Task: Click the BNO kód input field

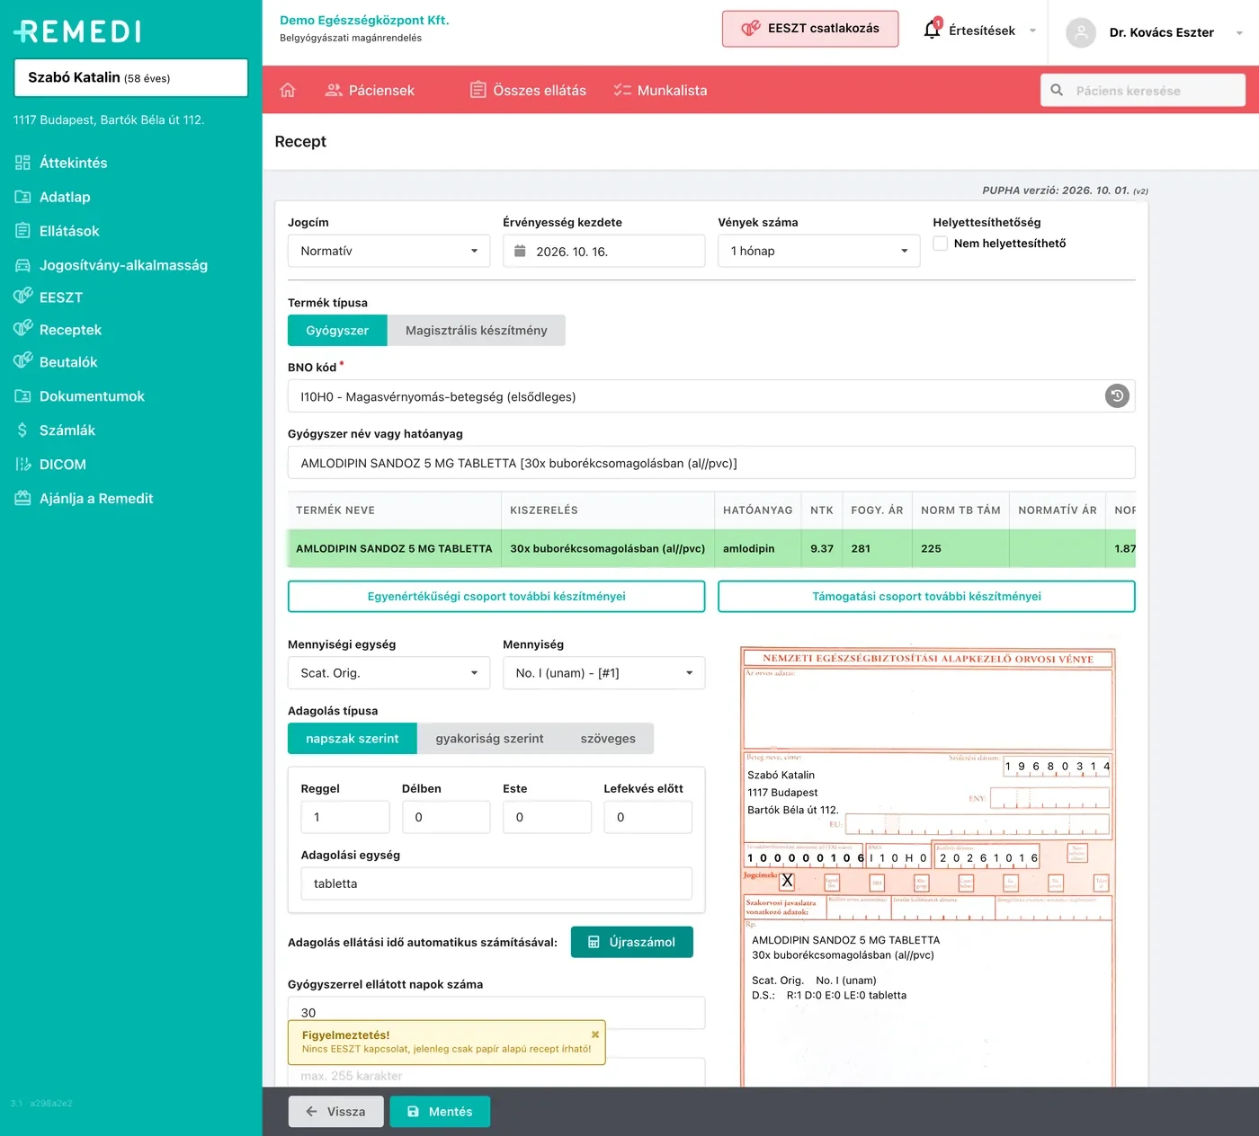Action: click(711, 396)
